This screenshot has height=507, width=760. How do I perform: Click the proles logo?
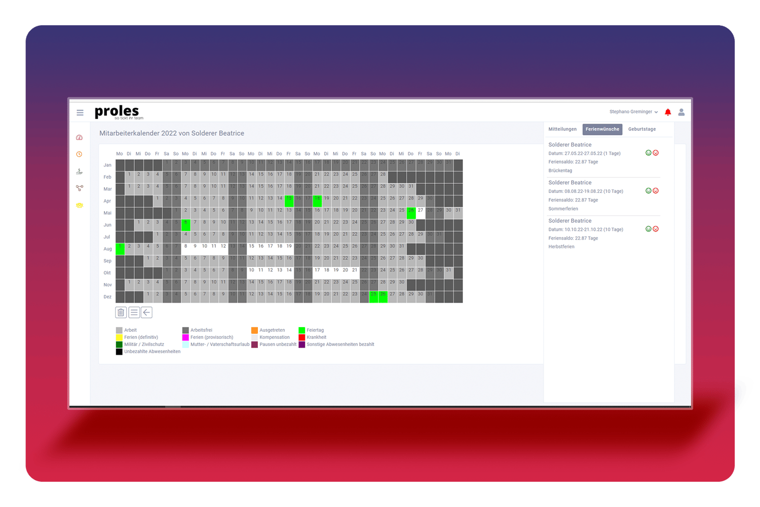tap(119, 112)
